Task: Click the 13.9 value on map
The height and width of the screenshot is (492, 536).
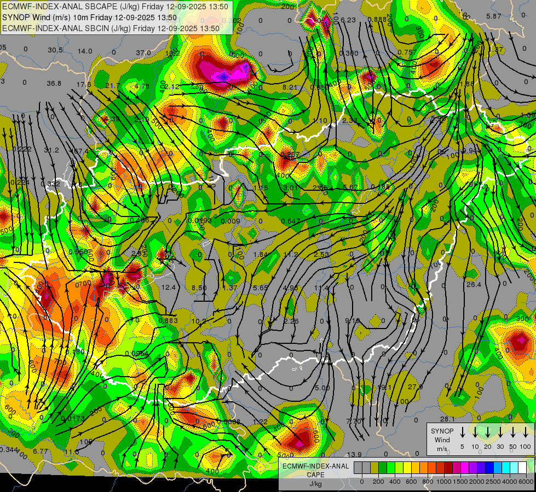Action: point(354,454)
